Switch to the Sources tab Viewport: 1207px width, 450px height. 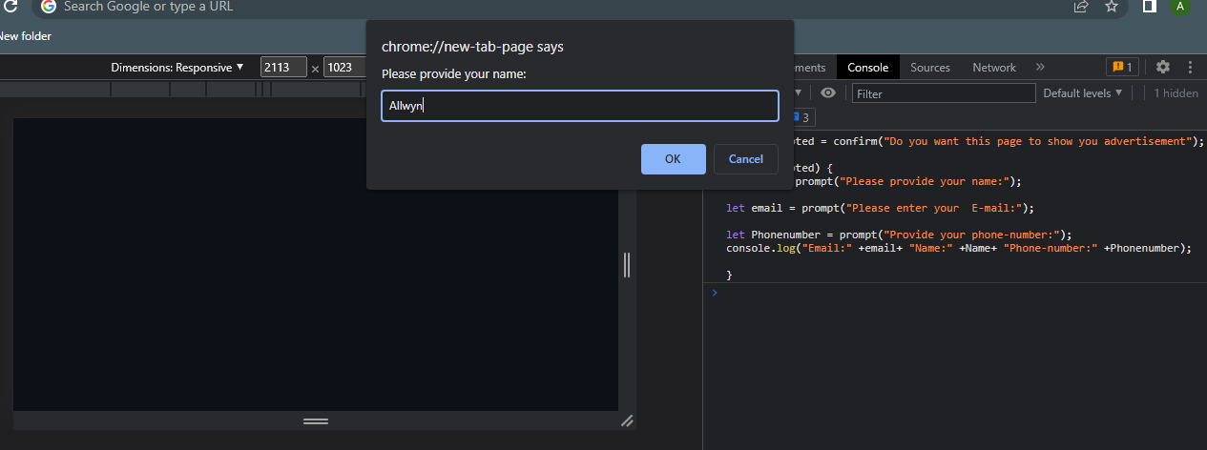click(930, 67)
